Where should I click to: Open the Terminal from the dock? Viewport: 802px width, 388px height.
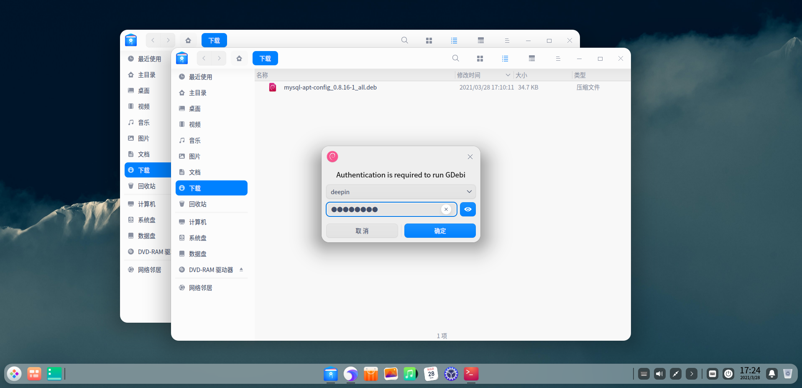(471, 374)
